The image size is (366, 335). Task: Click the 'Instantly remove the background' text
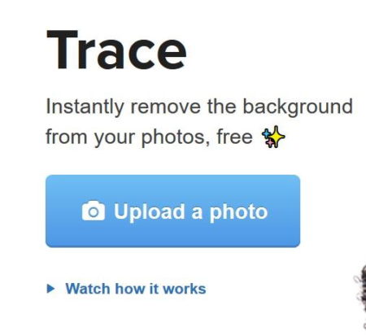coord(199,107)
